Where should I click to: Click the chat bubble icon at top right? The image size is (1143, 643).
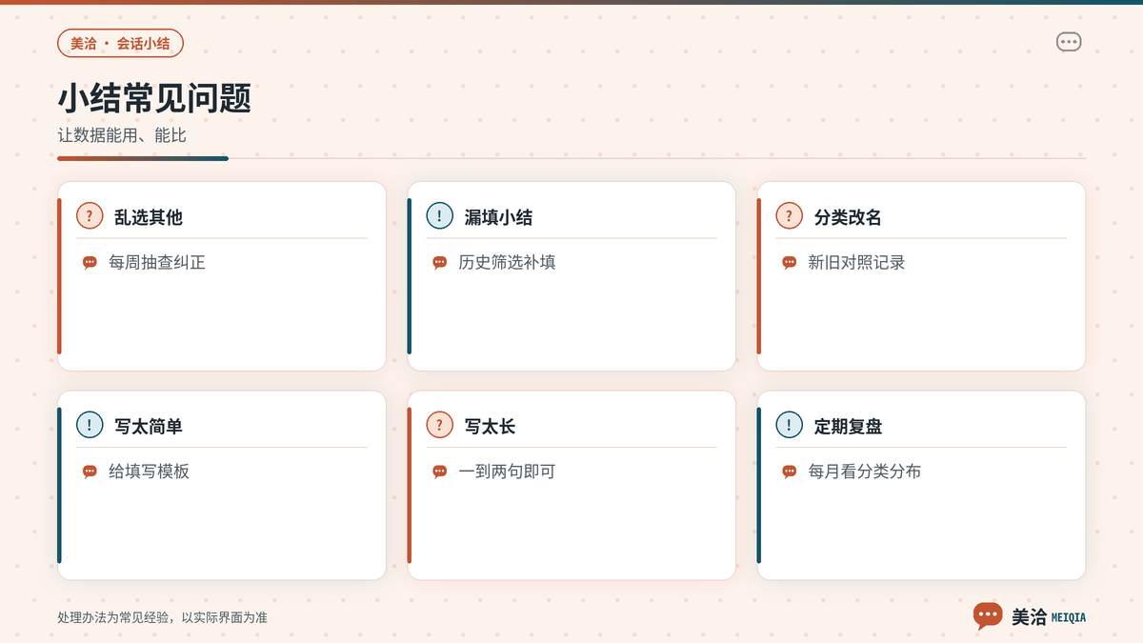coord(1069,42)
